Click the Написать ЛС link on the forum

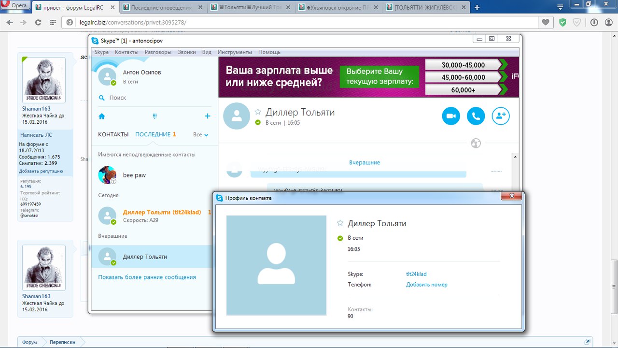coord(36,135)
